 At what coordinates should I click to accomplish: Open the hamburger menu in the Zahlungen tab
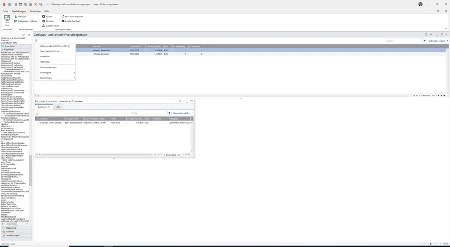[37, 113]
